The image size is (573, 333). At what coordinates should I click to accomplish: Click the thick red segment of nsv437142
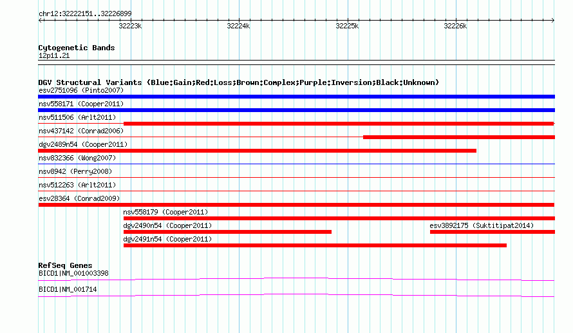pyautogui.click(x=459, y=137)
